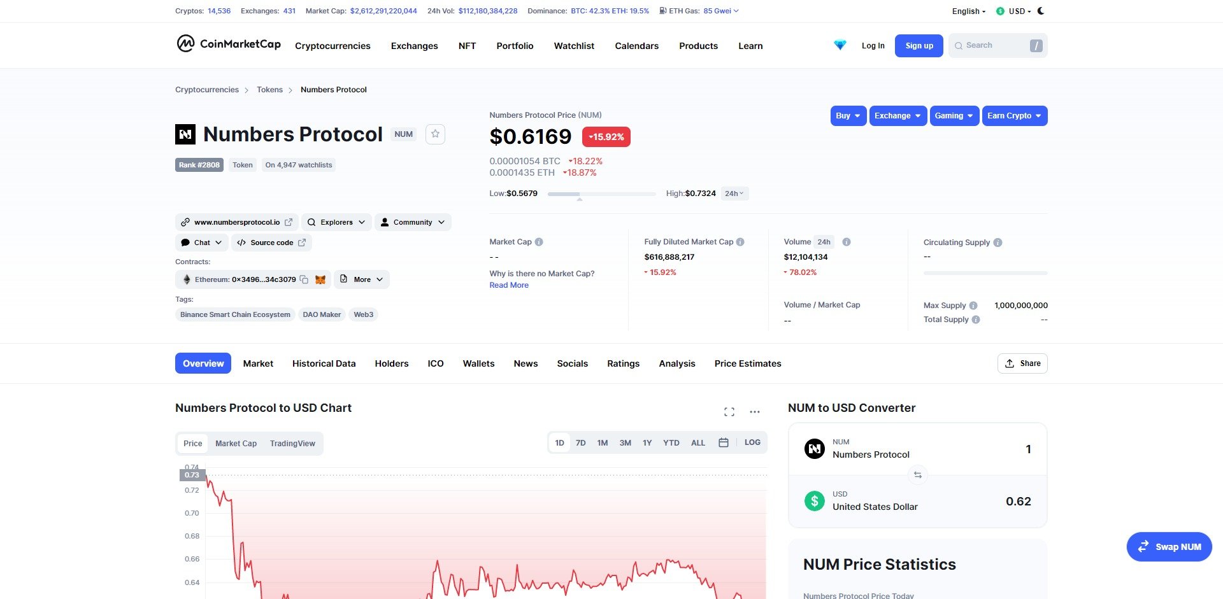The width and height of the screenshot is (1223, 599).
Task: Switch to Price Estimates tab
Action: tap(748, 363)
